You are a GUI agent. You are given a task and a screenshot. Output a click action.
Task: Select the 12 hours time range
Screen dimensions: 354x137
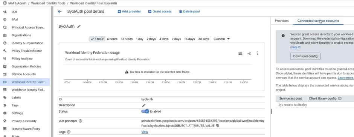point(127,39)
